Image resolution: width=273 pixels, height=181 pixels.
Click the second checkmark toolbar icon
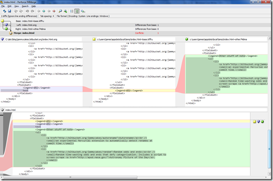(21, 11)
